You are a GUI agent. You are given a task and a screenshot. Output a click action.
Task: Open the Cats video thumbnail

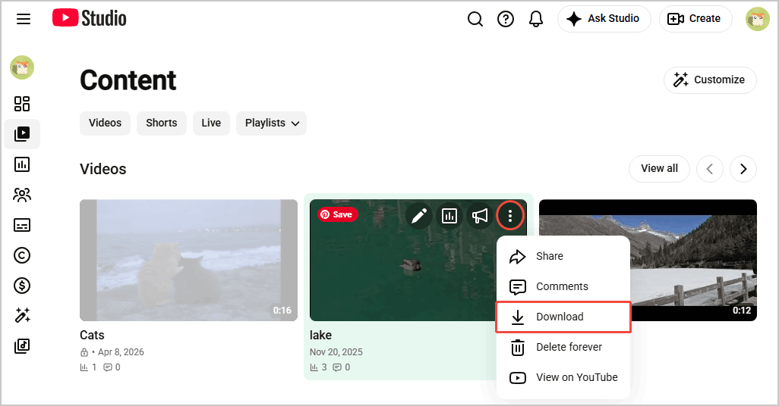[189, 261]
